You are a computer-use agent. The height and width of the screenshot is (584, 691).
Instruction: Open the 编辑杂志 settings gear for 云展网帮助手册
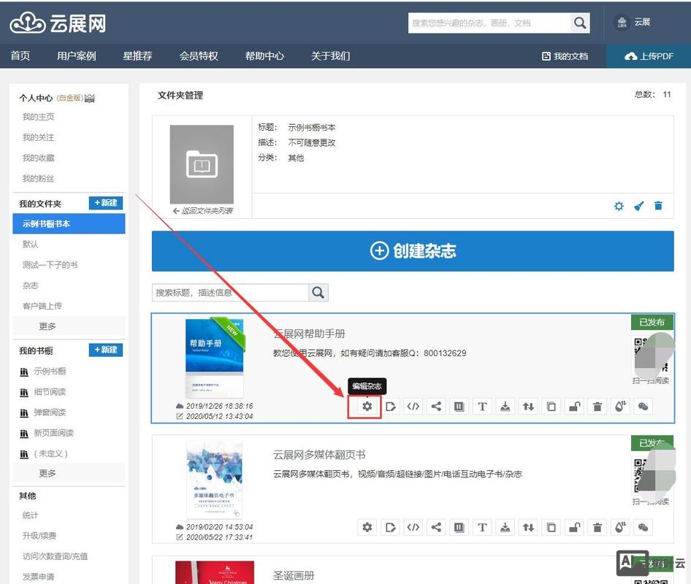click(x=367, y=406)
